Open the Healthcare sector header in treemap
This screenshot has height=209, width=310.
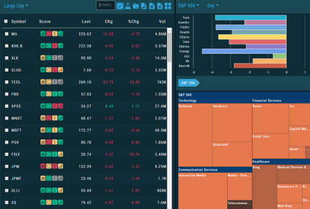coord(281,162)
